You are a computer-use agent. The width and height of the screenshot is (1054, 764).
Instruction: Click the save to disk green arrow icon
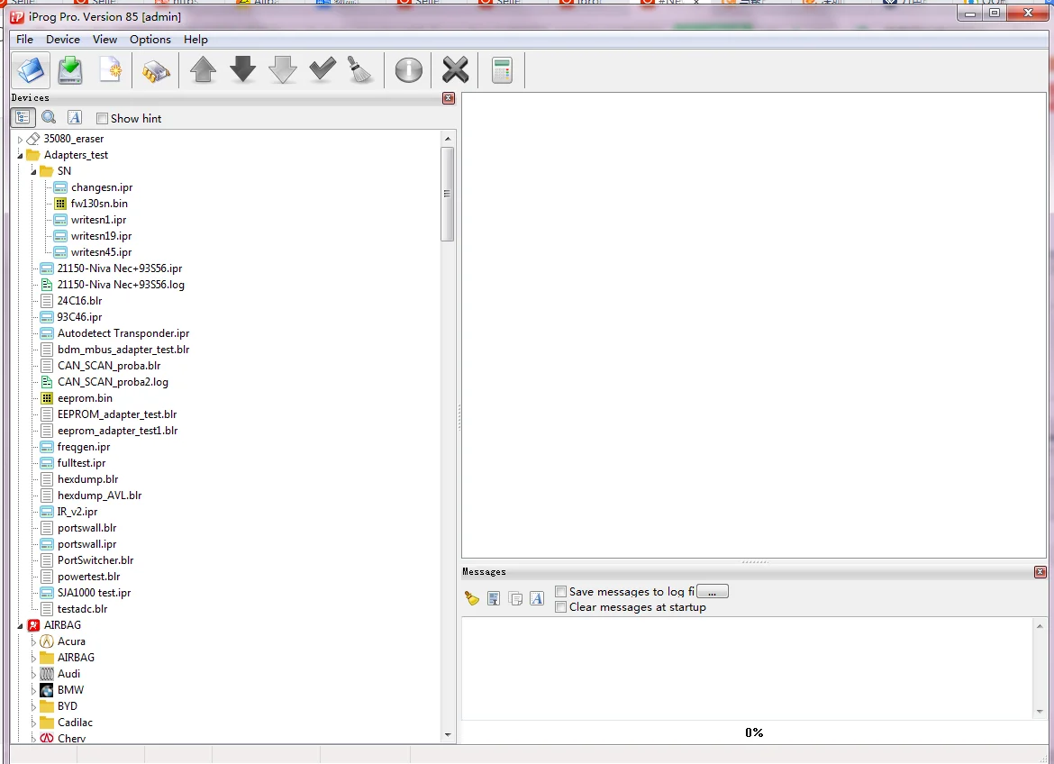coord(70,70)
